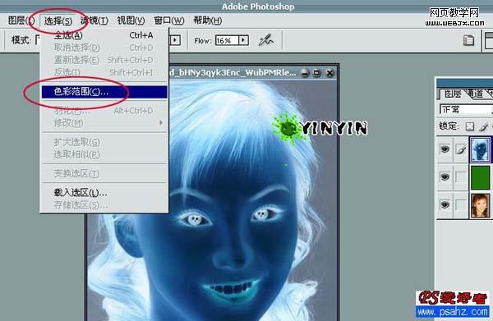
Task: Toggle lock image pixels brush icon
Action: 484,126
